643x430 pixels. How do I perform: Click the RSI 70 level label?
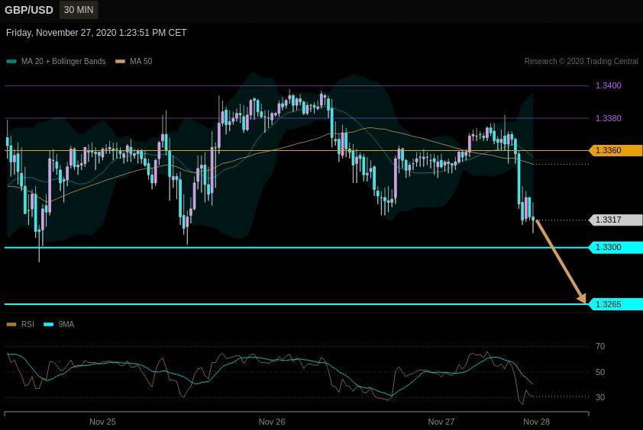tap(600, 346)
